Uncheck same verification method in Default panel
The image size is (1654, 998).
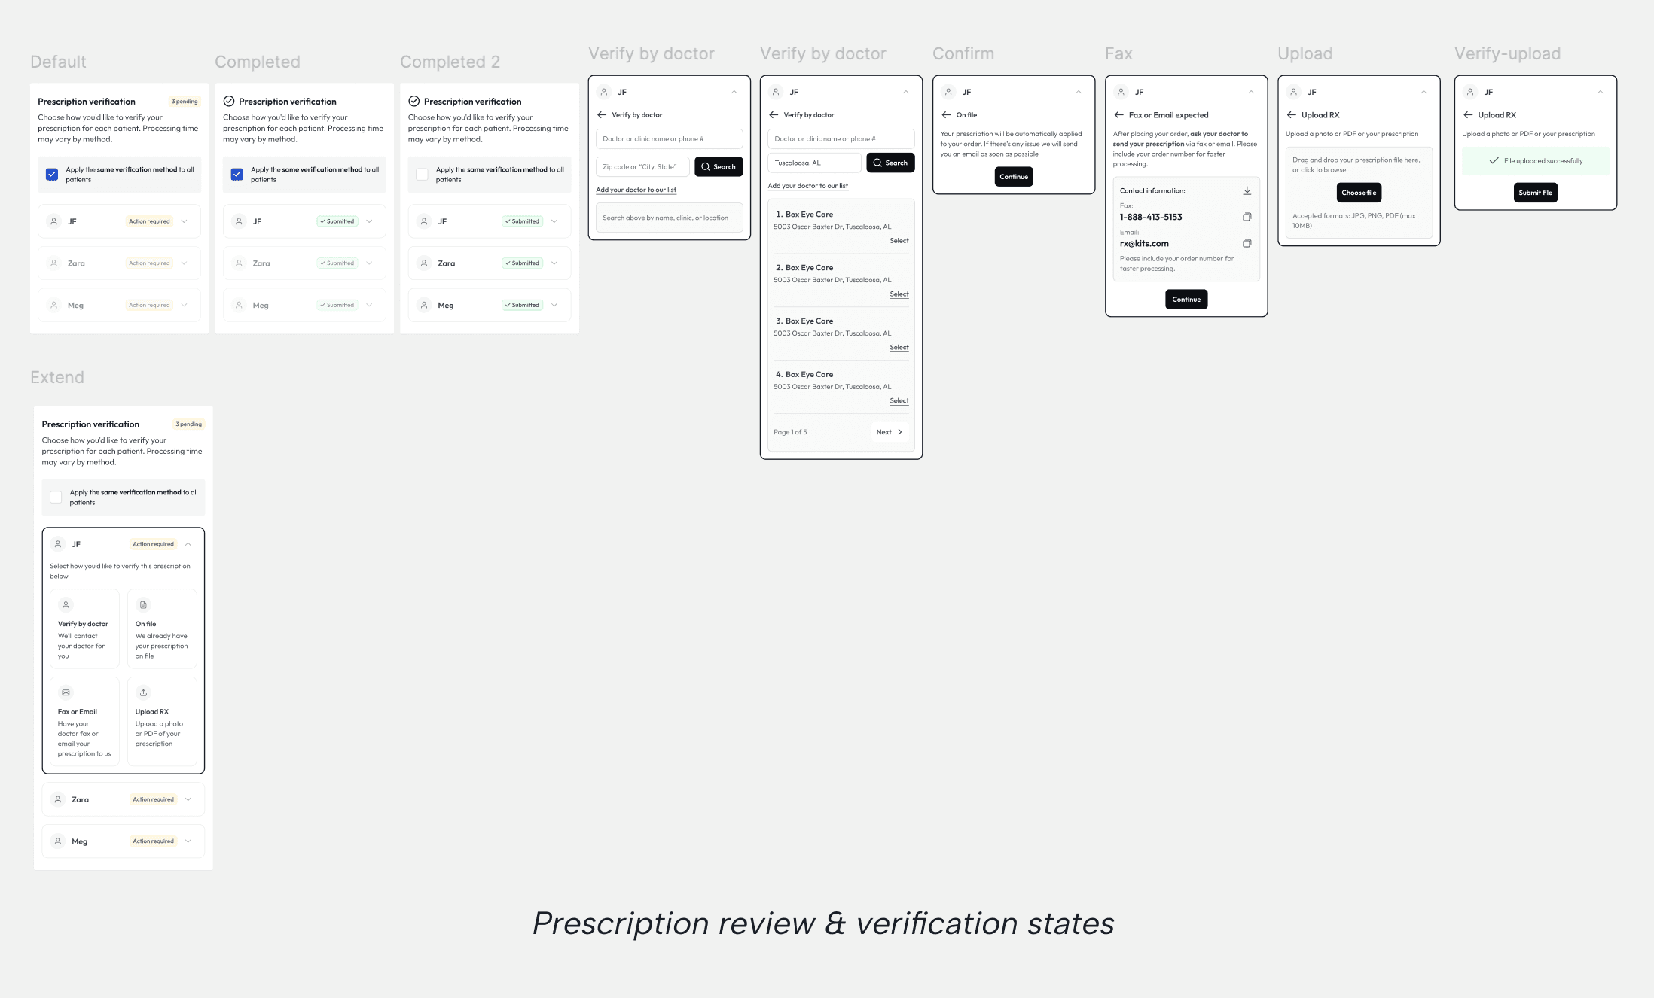(x=52, y=175)
